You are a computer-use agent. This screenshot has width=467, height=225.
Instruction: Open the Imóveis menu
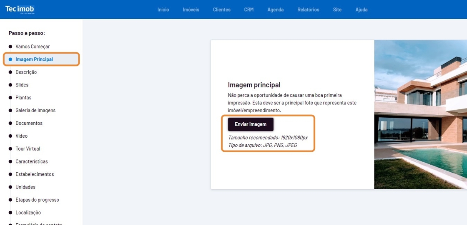191,10
